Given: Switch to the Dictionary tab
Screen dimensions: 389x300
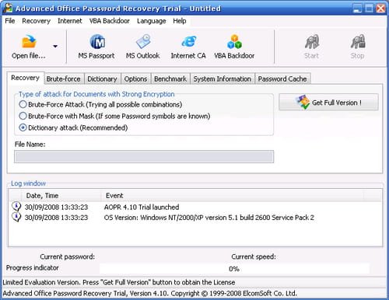Looking at the screenshot, I should point(102,78).
